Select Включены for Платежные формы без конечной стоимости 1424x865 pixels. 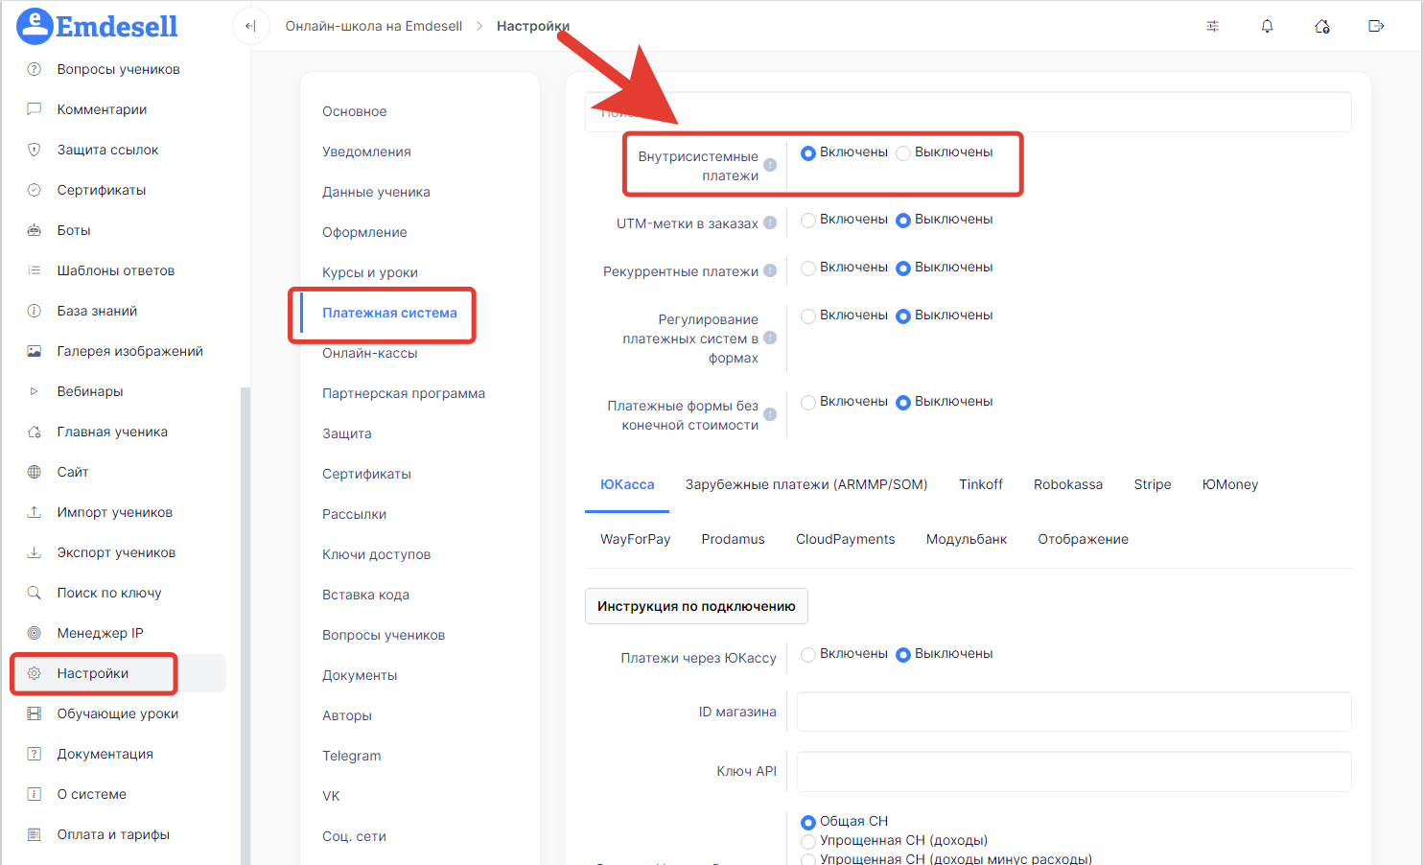[x=808, y=403]
